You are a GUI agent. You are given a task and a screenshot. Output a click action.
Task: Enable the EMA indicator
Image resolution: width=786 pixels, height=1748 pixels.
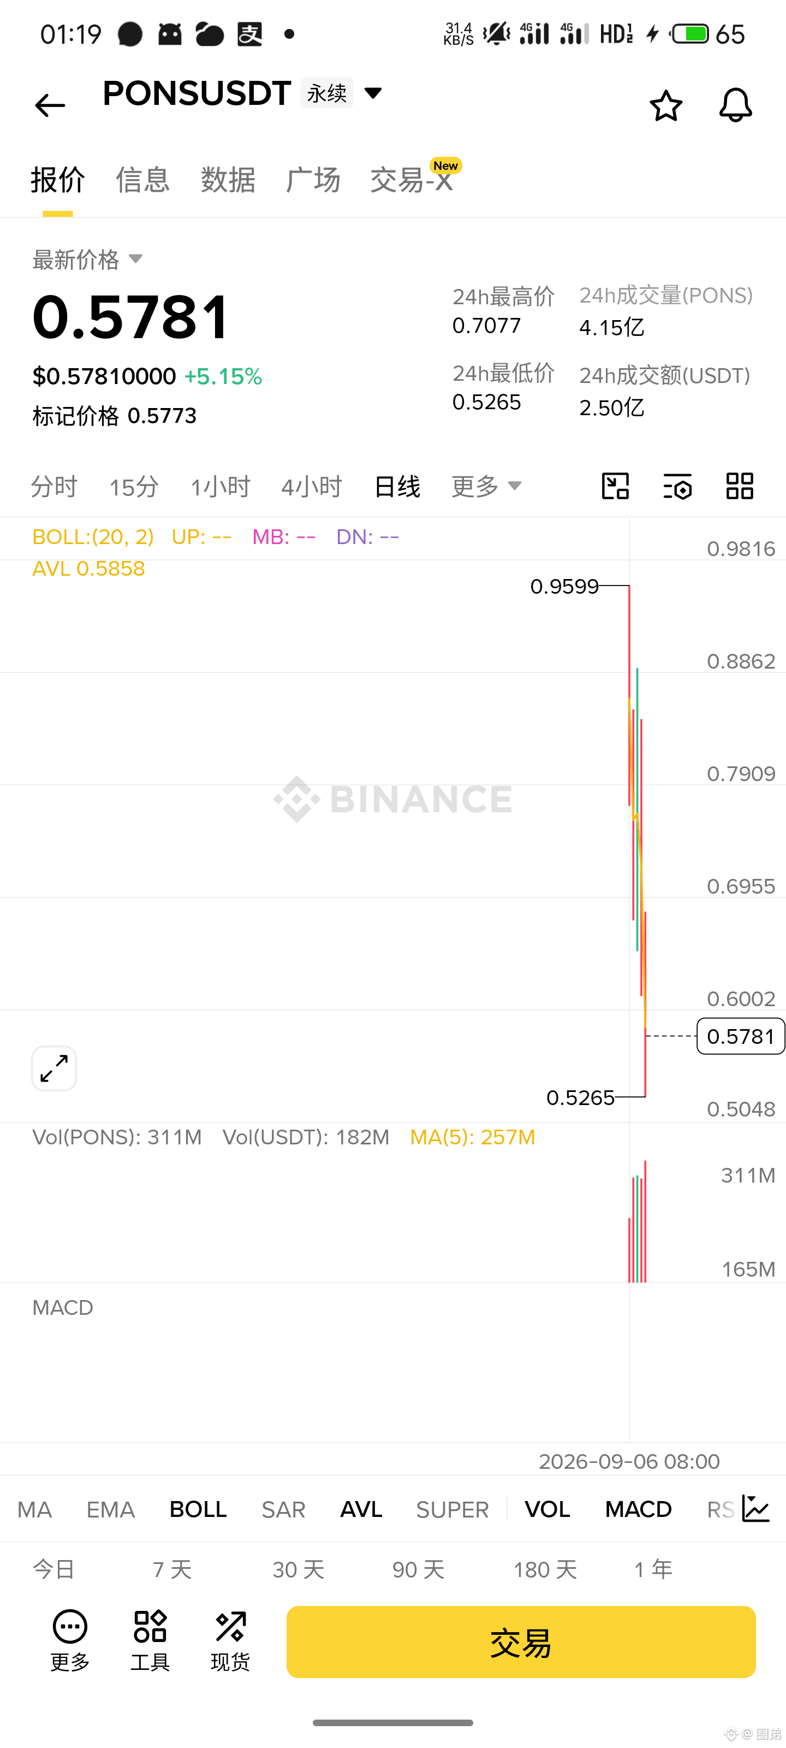click(111, 1509)
